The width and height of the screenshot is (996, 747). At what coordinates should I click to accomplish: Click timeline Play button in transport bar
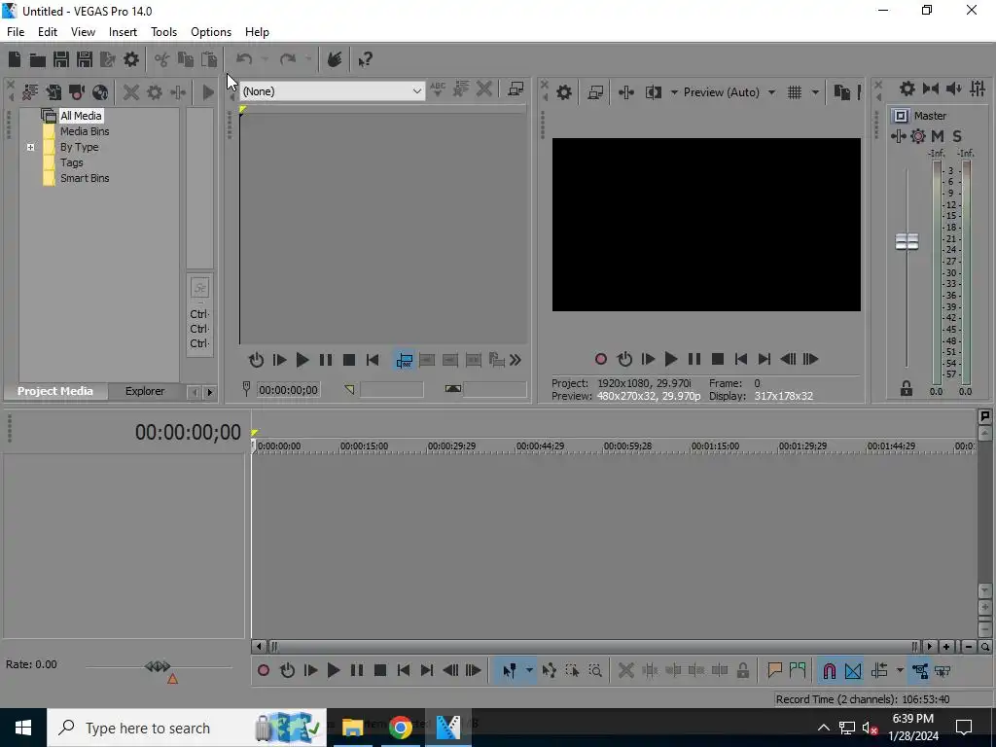click(333, 671)
